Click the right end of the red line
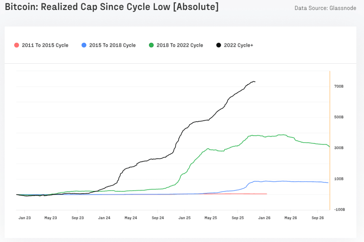Image resolution: width=364 pixels, height=242 pixels. 267,194
